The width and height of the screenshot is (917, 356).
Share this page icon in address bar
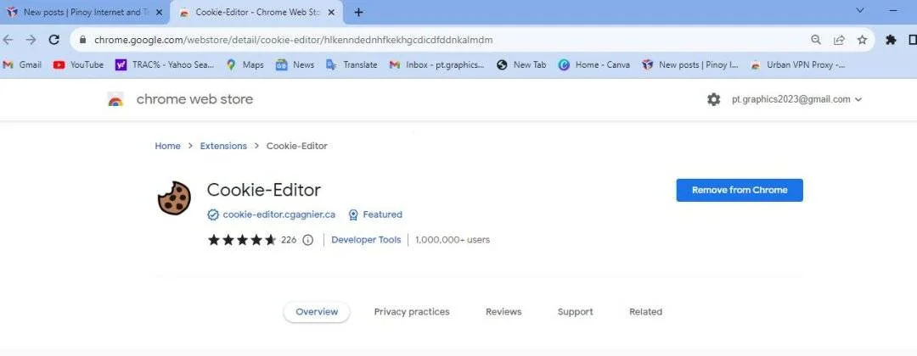coord(839,40)
